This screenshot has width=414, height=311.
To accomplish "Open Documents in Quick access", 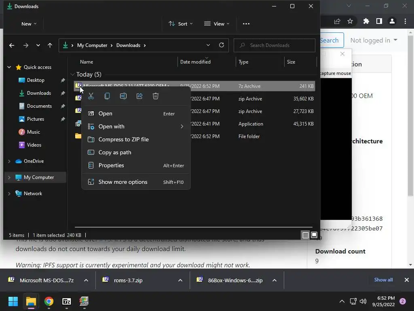I will pos(39,106).
